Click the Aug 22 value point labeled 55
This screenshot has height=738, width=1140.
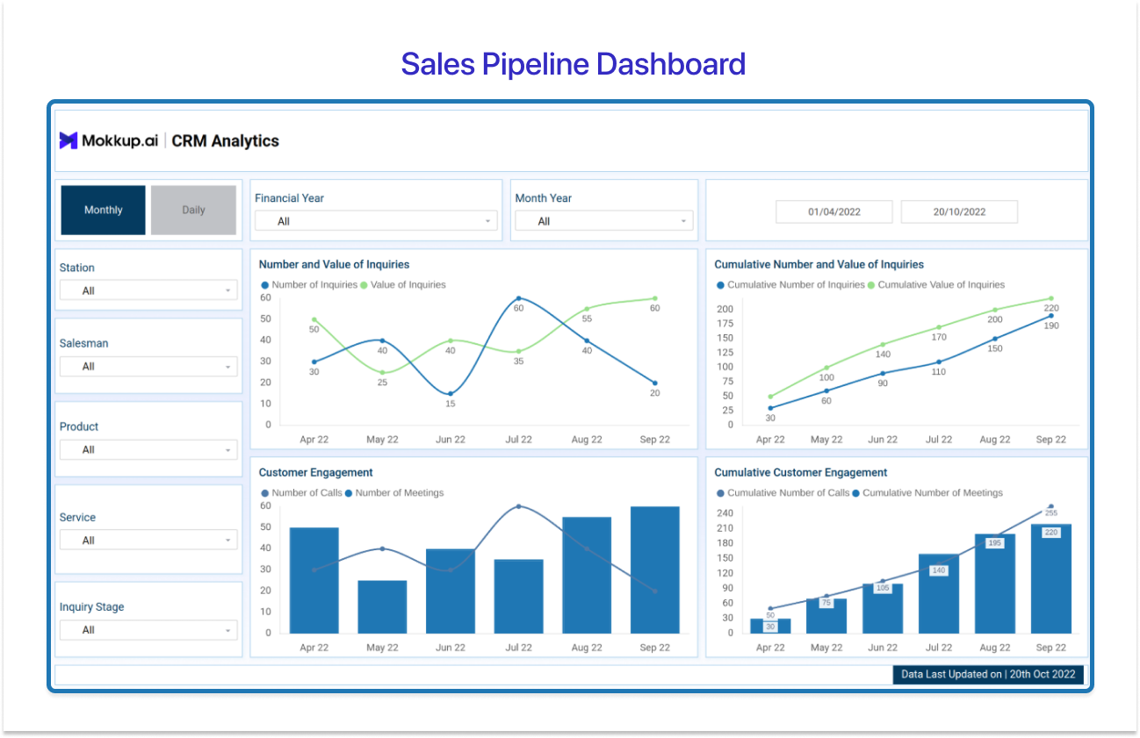[587, 309]
